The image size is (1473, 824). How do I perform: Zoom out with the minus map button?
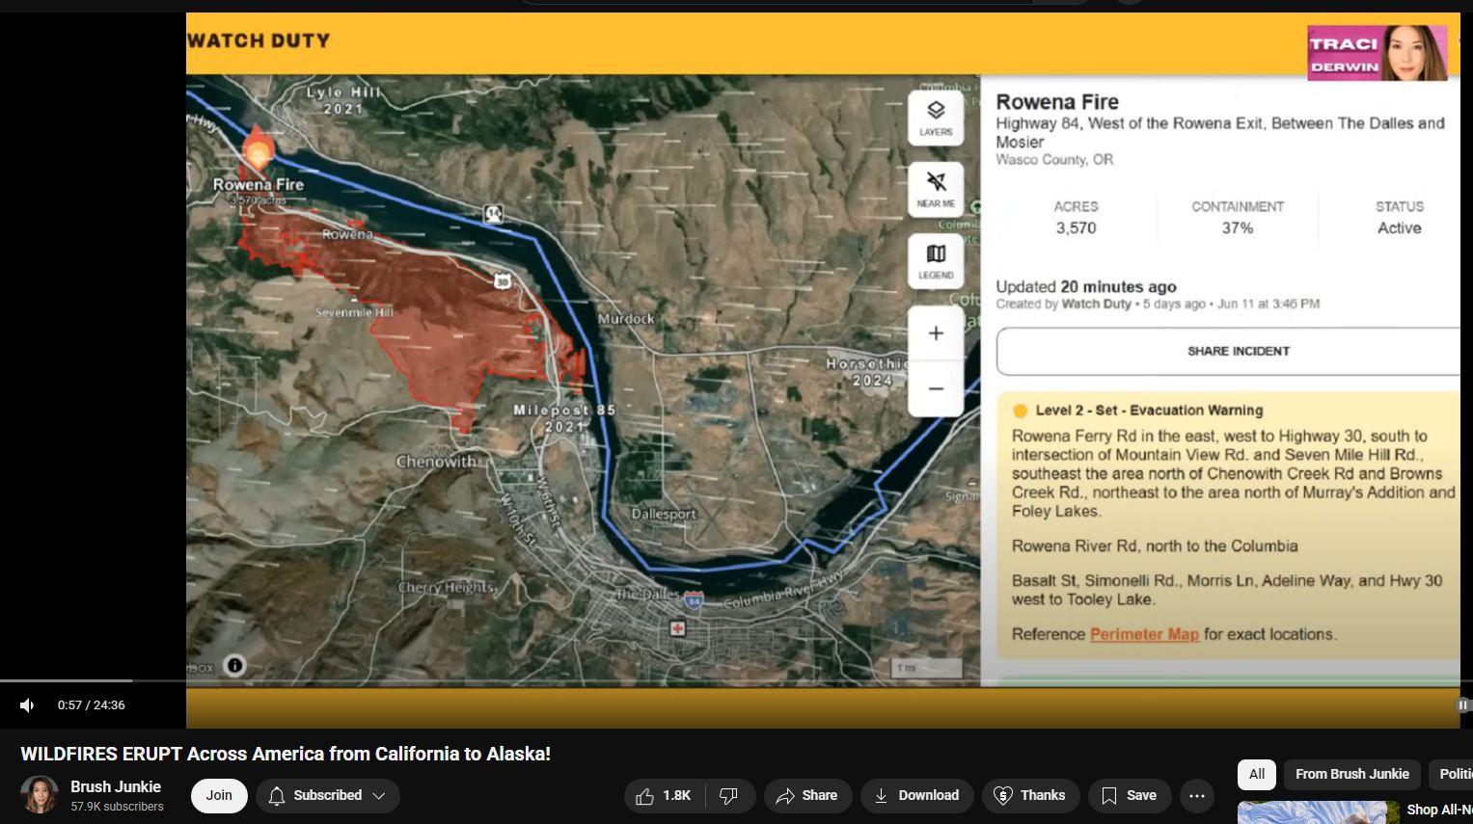[x=936, y=389]
